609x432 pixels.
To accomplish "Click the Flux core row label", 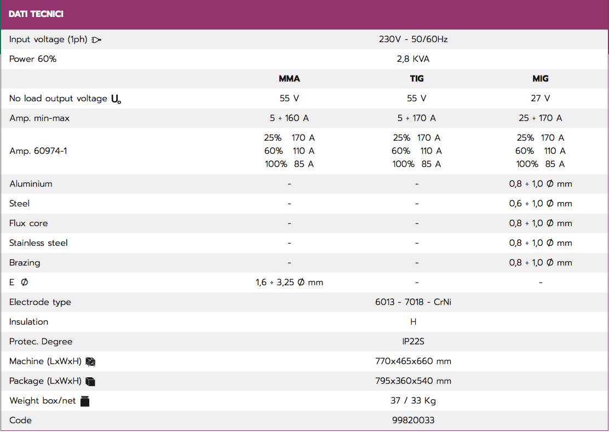I will tap(28, 223).
